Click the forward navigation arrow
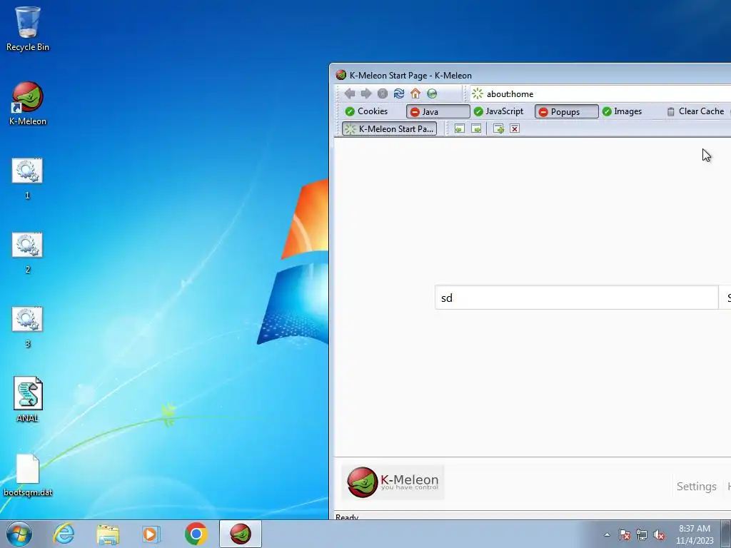The width and height of the screenshot is (731, 548). (366, 93)
